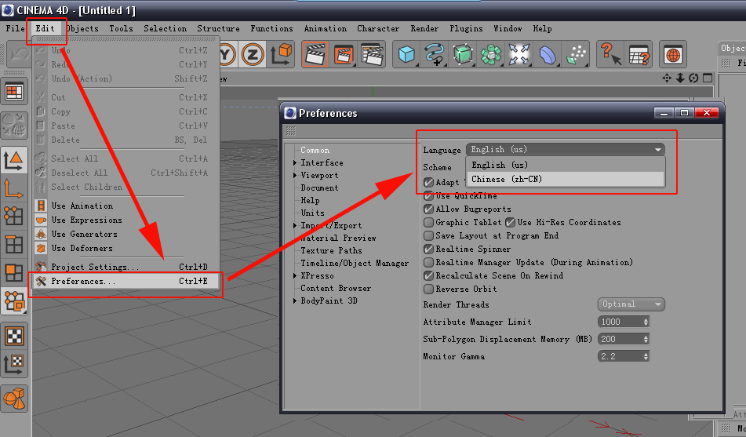The height and width of the screenshot is (437, 746).
Task: Activate the context help question-mark cursor icon
Action: pyautogui.click(x=610, y=54)
